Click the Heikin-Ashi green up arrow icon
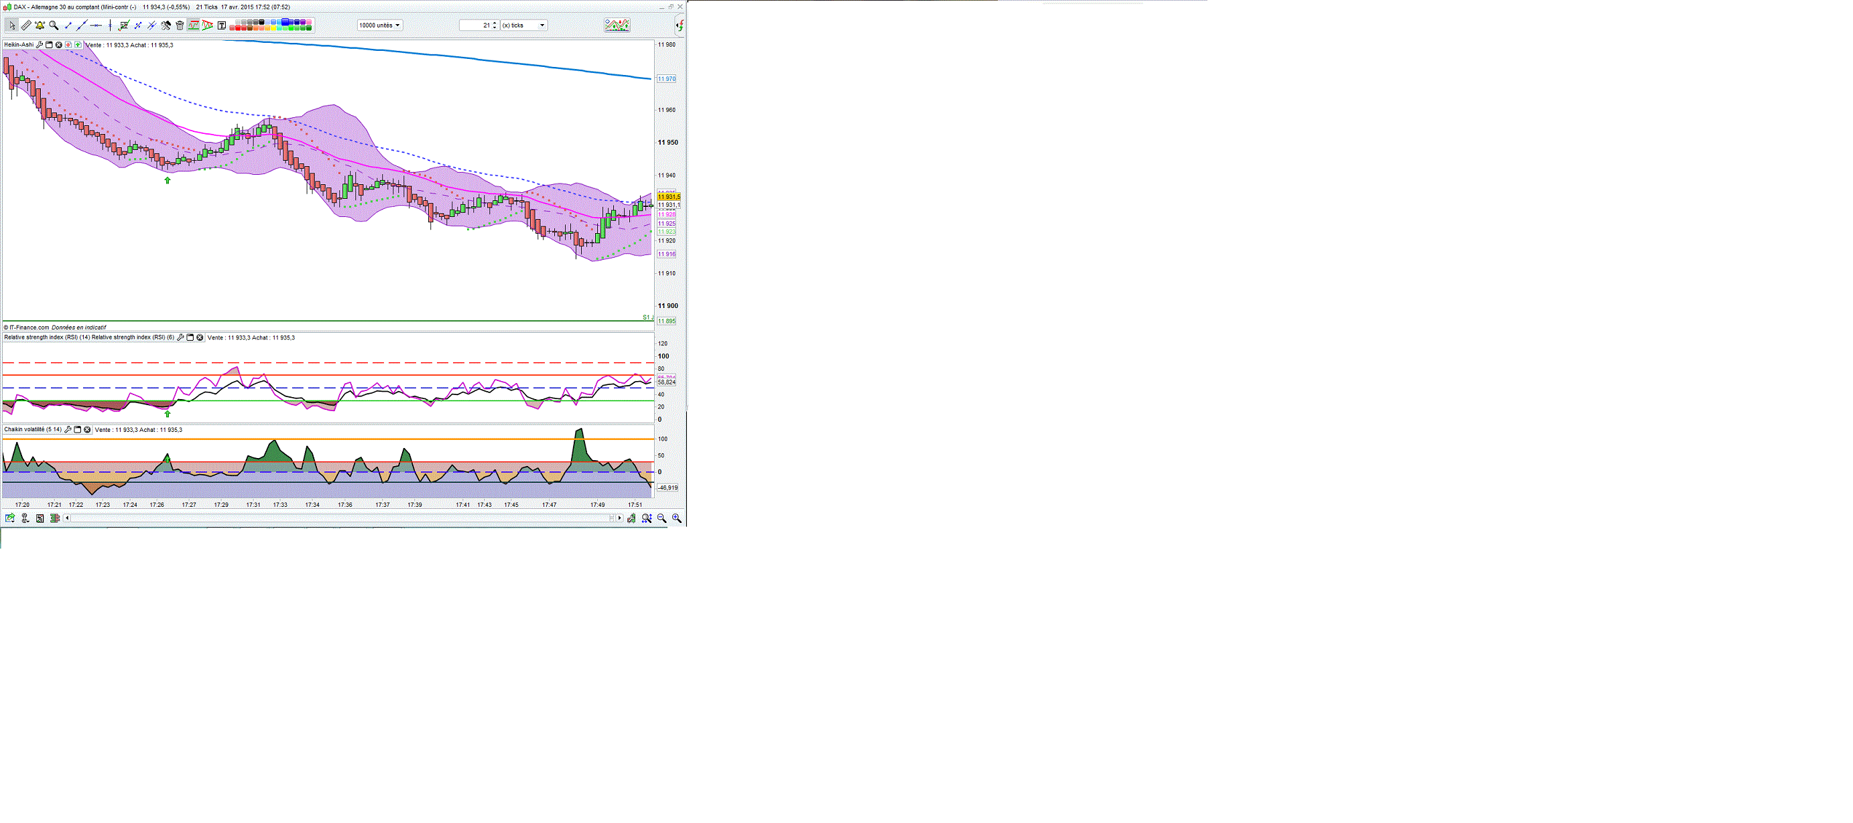This screenshot has width=1853, height=823. coord(78,45)
